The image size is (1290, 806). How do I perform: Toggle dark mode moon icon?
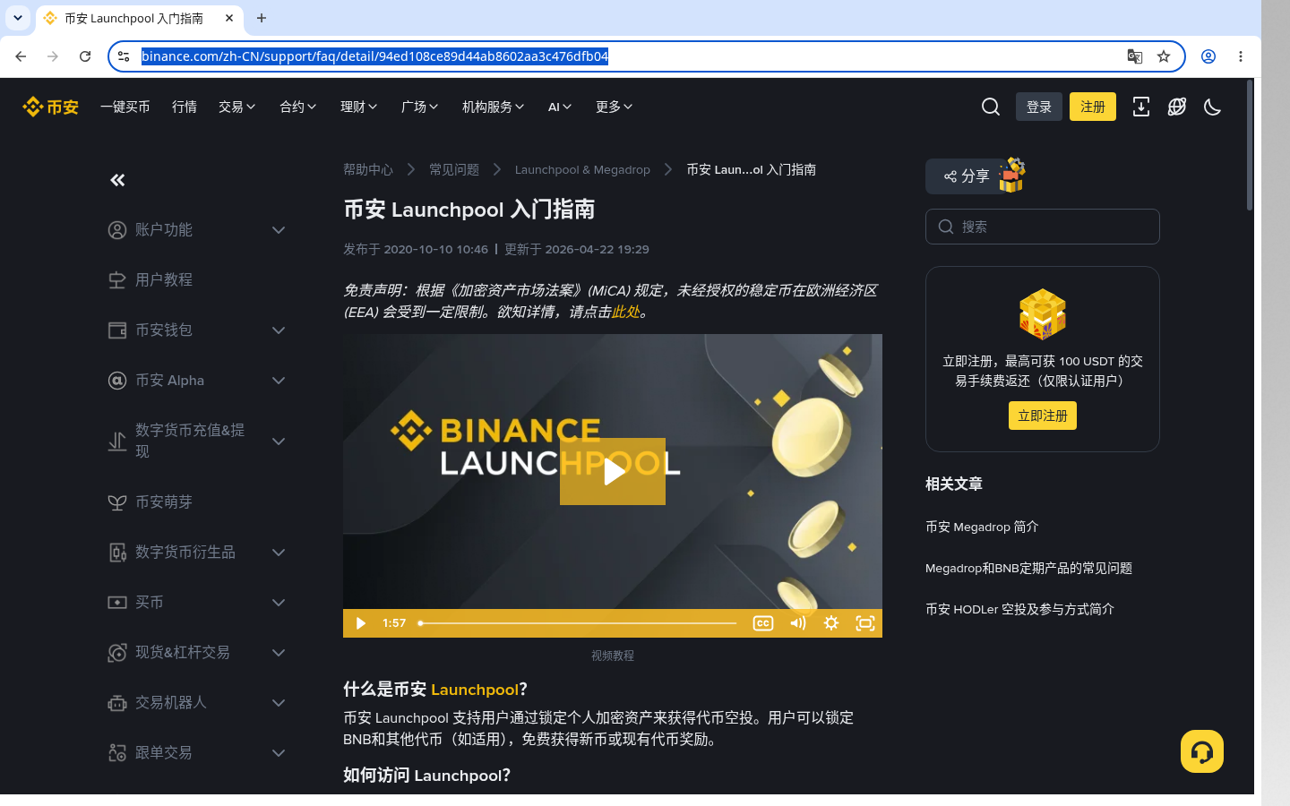click(x=1213, y=107)
